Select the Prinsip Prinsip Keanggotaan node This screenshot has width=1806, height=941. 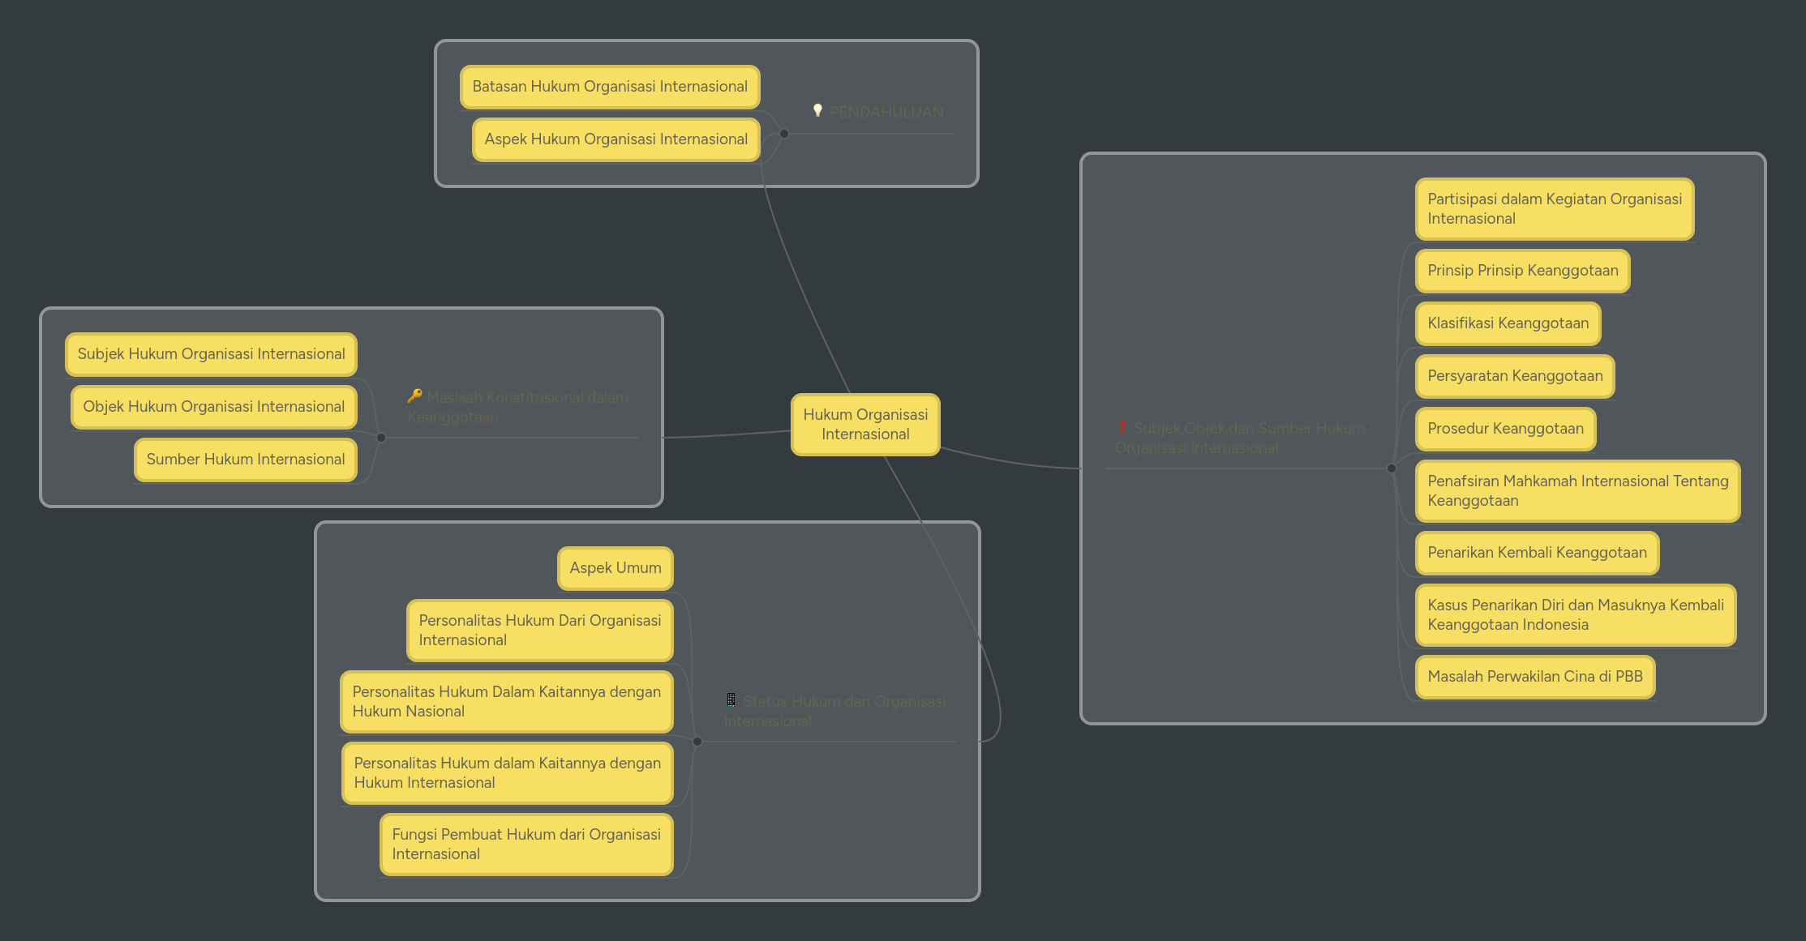(1522, 271)
